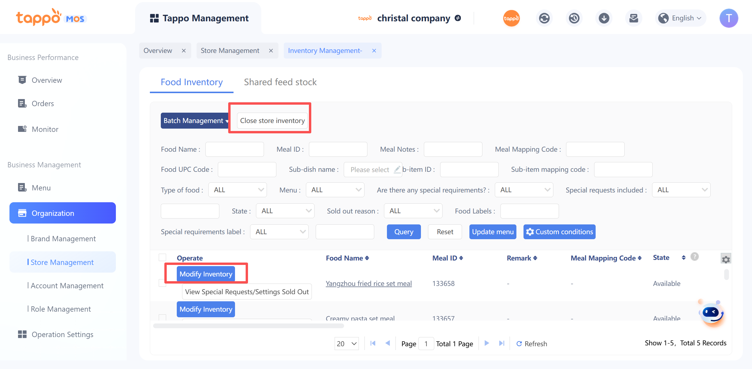Viewport: 752px width, 369px height.
Task: Click the sync refresh icon in header
Action: (544, 18)
